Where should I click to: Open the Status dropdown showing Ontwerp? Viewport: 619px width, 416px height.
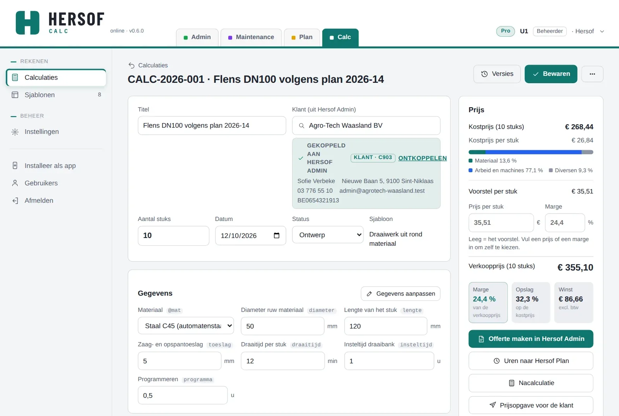coord(328,235)
